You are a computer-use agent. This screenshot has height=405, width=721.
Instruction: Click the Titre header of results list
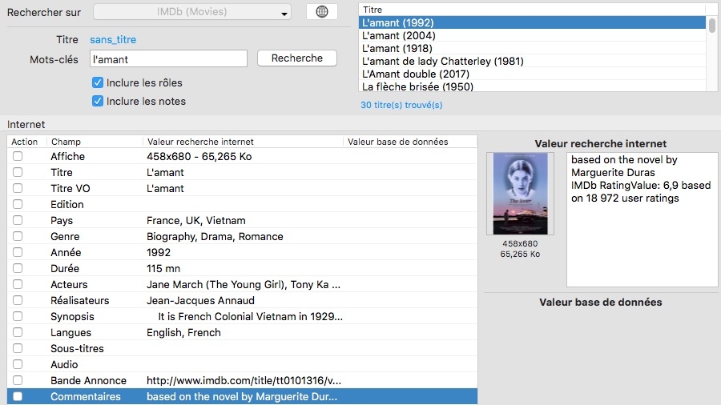pyautogui.click(x=529, y=10)
